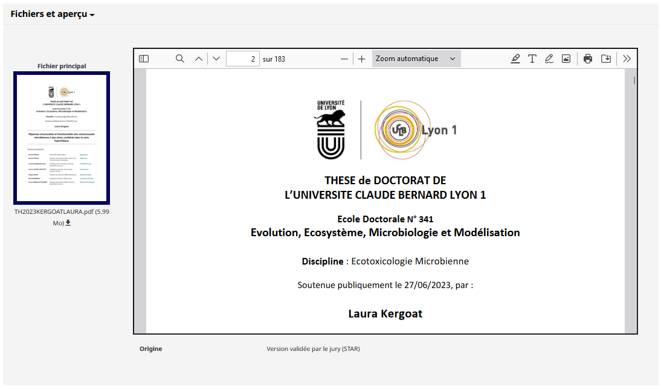The image size is (661, 389).
Task: Open the find-in-document search icon
Action: [180, 59]
